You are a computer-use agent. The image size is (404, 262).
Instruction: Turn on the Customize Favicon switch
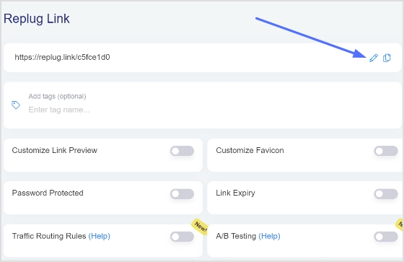coord(386,151)
